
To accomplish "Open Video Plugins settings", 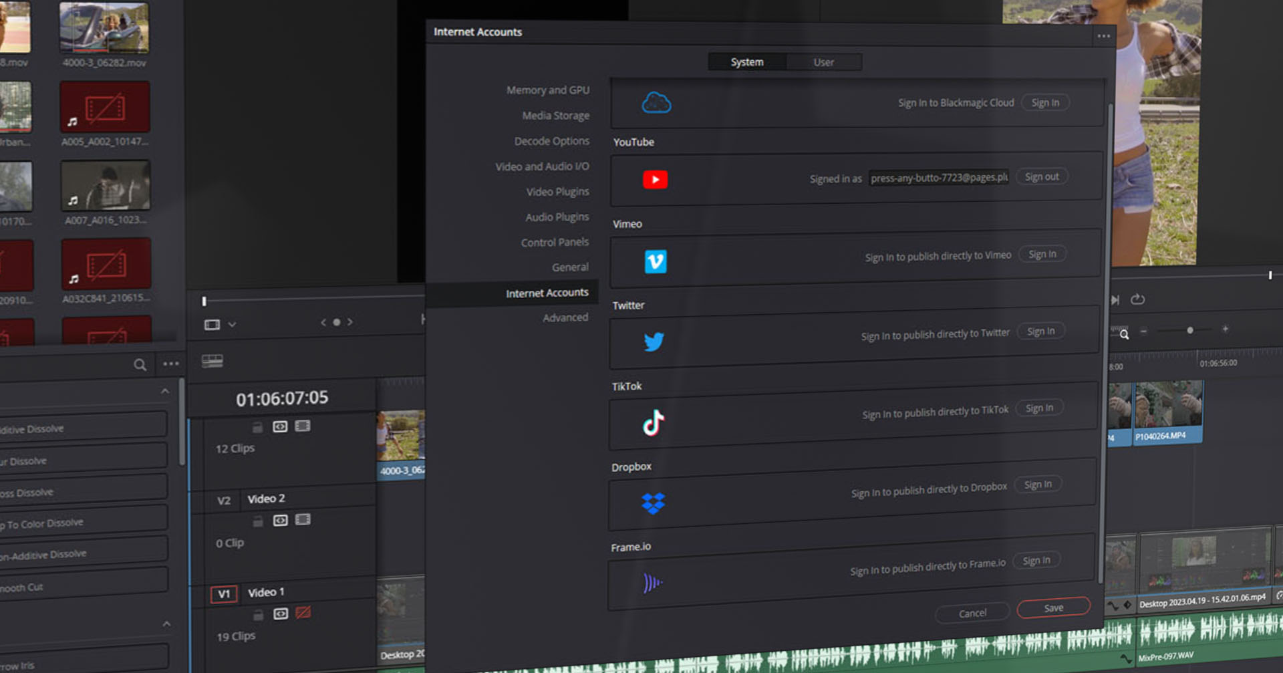I will pos(558,192).
